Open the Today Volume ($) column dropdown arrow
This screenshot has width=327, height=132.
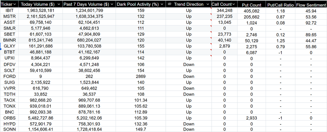tap(59, 4)
